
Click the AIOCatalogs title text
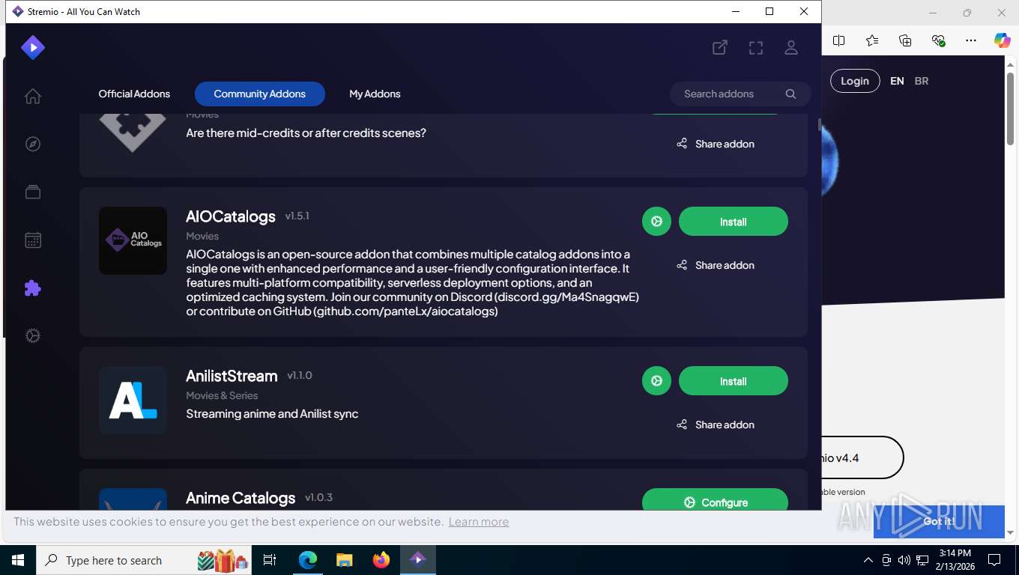click(231, 216)
